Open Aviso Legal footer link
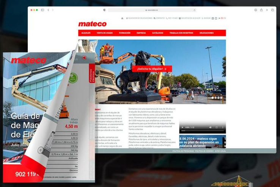This screenshot has width=280, height=187. pos(220,151)
